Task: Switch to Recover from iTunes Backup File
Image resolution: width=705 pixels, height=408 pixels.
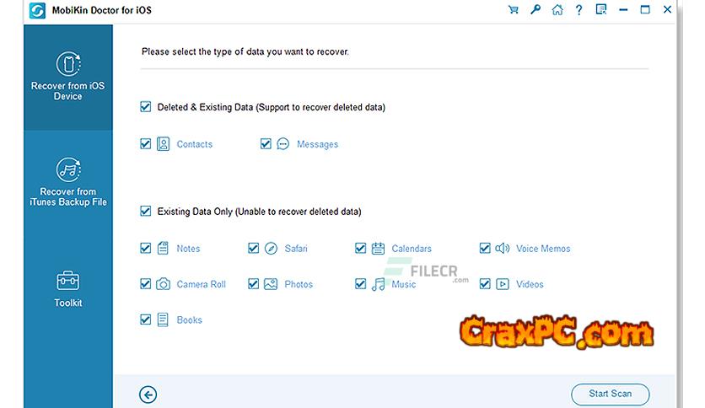Action: [x=68, y=182]
